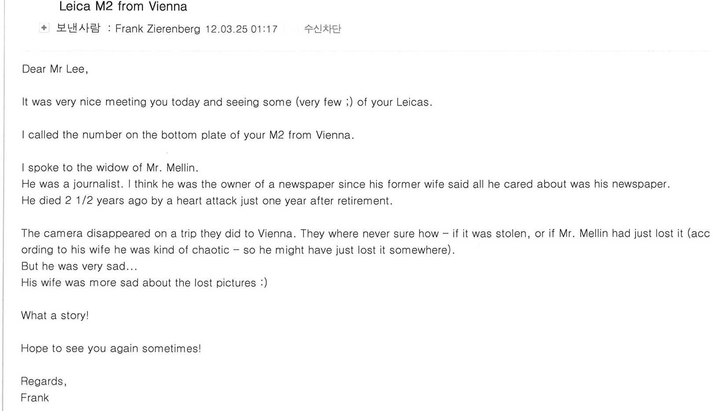Click the timestamp 12.03.25 01:17
The width and height of the screenshot is (713, 411).
(241, 29)
